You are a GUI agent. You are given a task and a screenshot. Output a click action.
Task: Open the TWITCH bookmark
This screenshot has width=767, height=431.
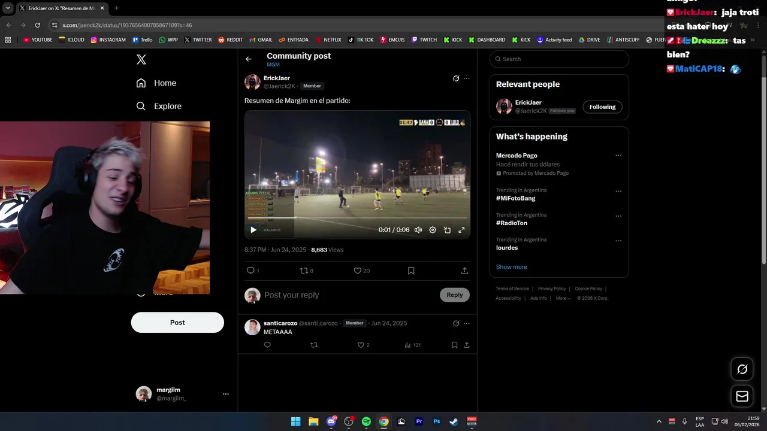[x=424, y=40]
